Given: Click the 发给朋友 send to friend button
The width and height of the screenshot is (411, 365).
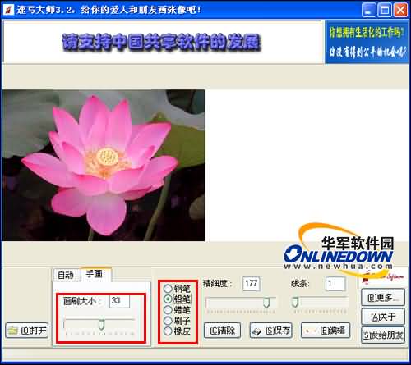Looking at the screenshot, I should pos(383,335).
